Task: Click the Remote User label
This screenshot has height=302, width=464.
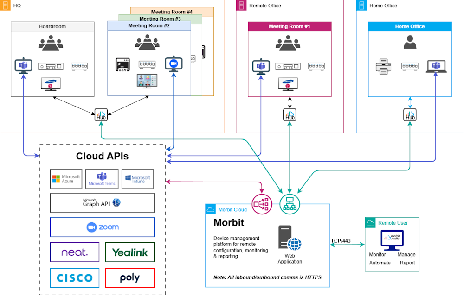Action: [393, 223]
